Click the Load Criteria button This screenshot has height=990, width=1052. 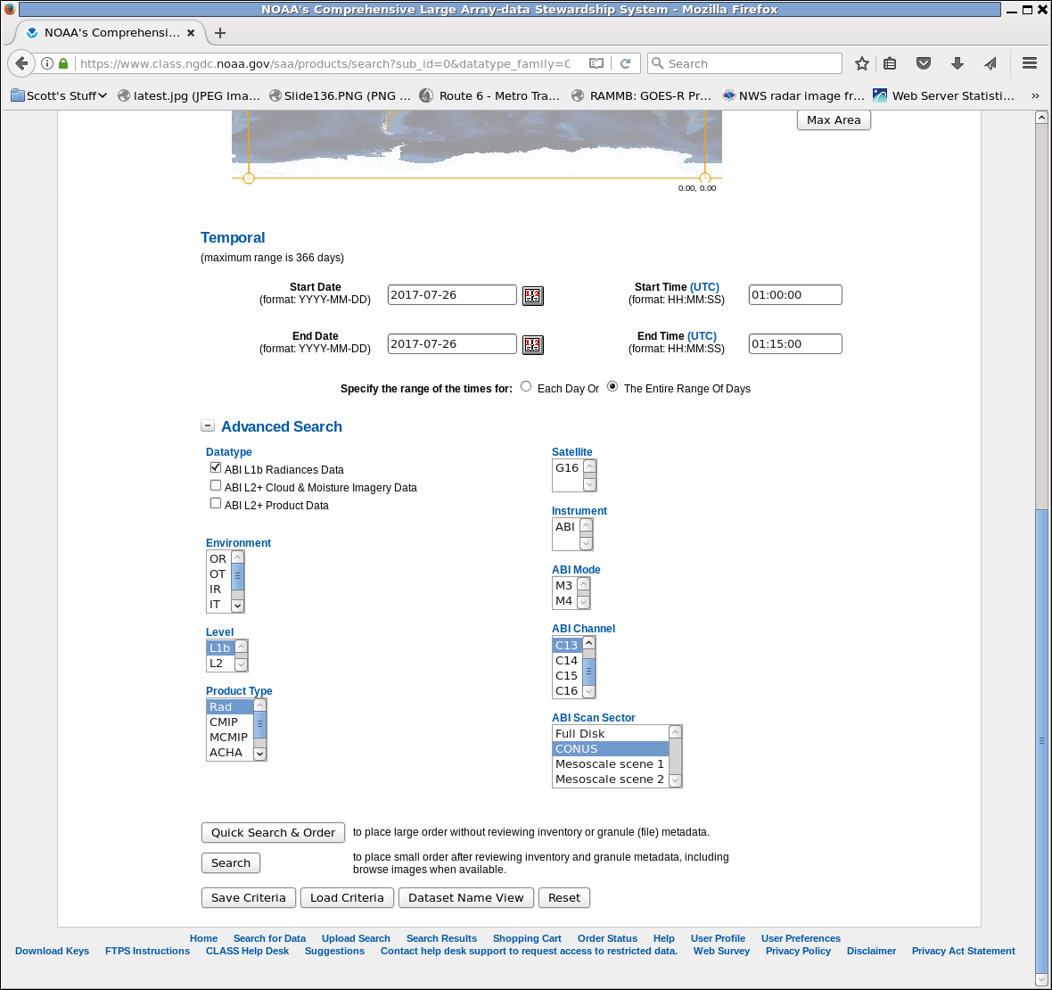point(347,898)
